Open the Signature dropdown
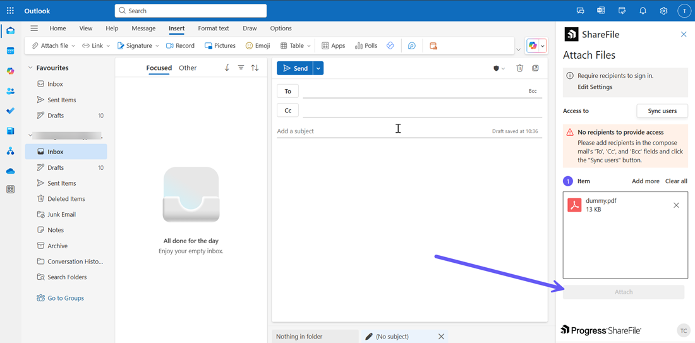 (138, 45)
